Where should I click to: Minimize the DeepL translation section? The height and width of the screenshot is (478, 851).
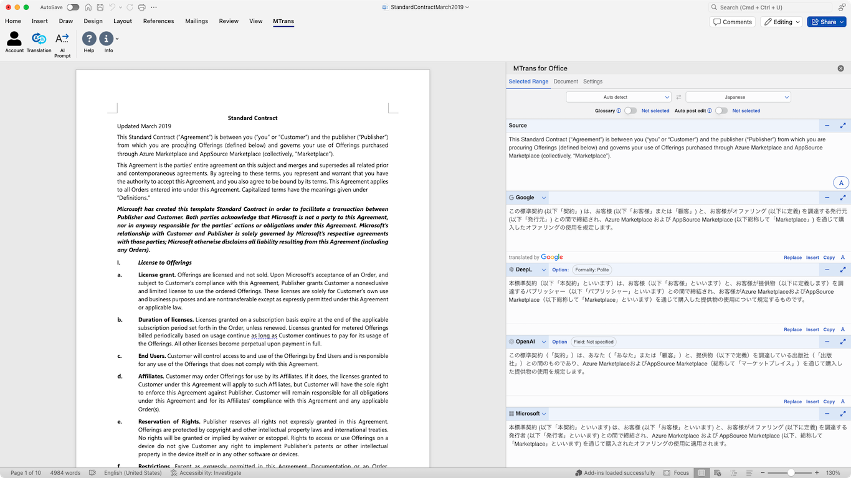click(827, 270)
